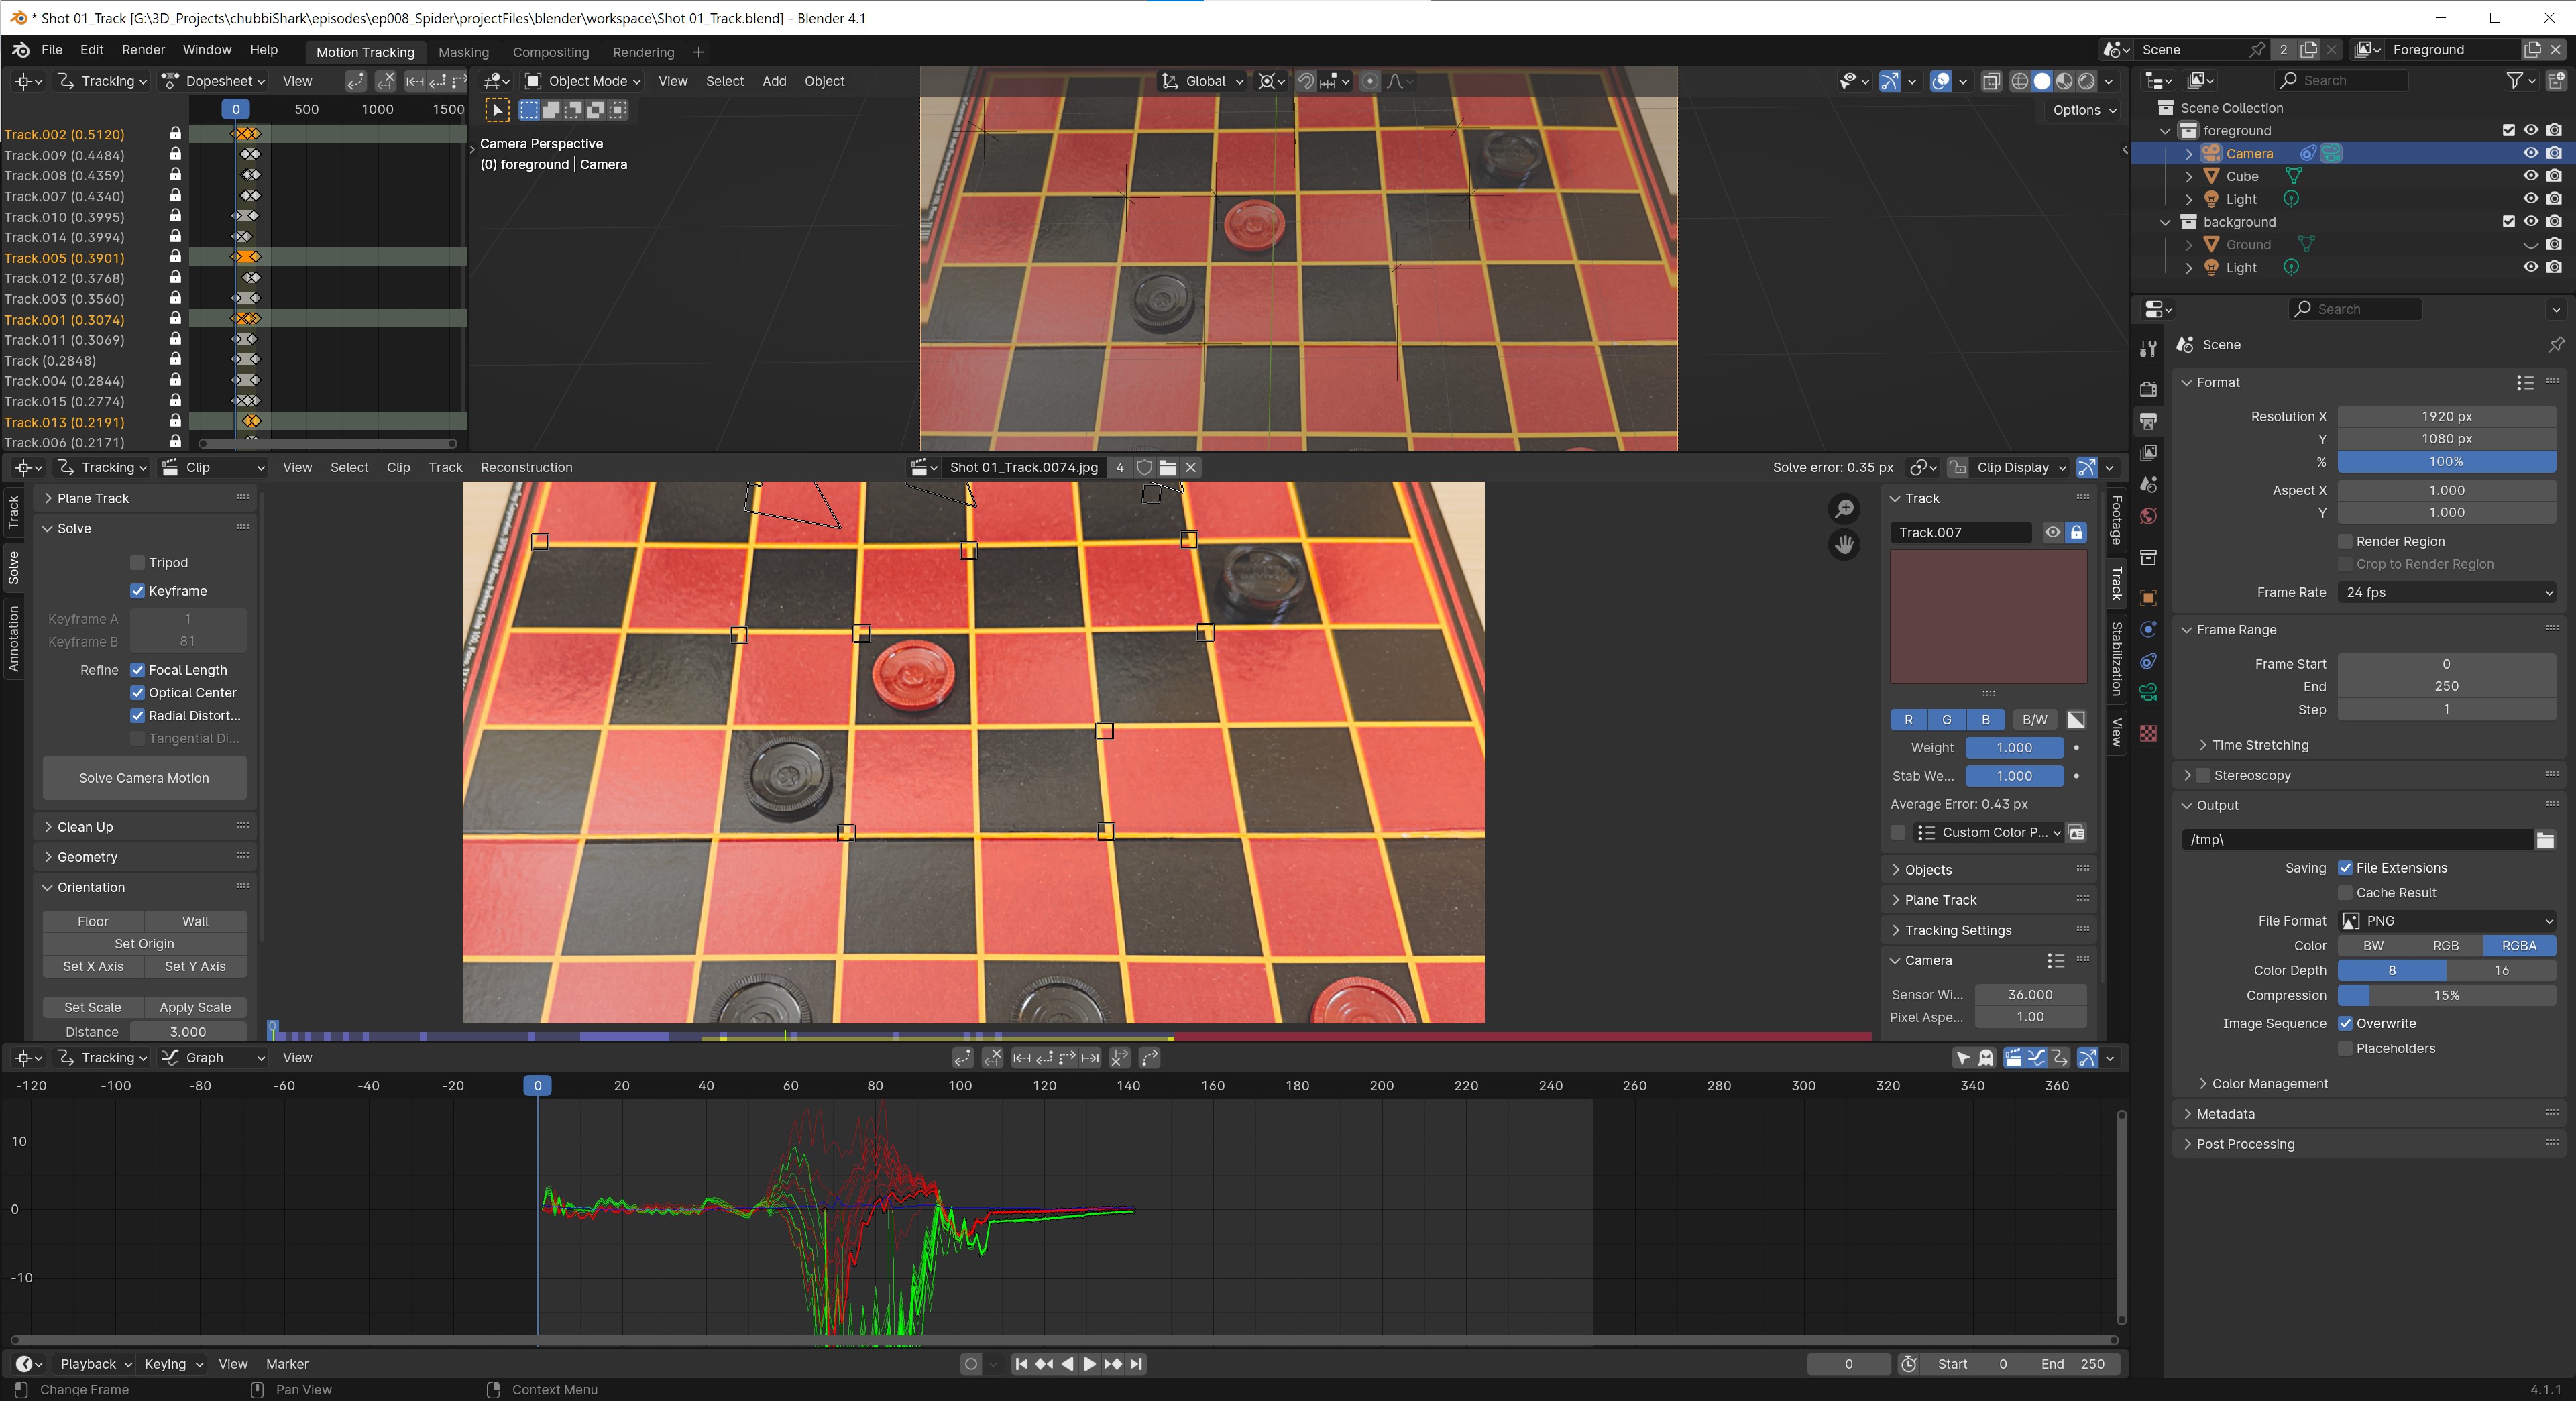This screenshot has width=2576, height=1401.
Task: Select material preview viewport shading
Action: pyautogui.click(x=2064, y=81)
